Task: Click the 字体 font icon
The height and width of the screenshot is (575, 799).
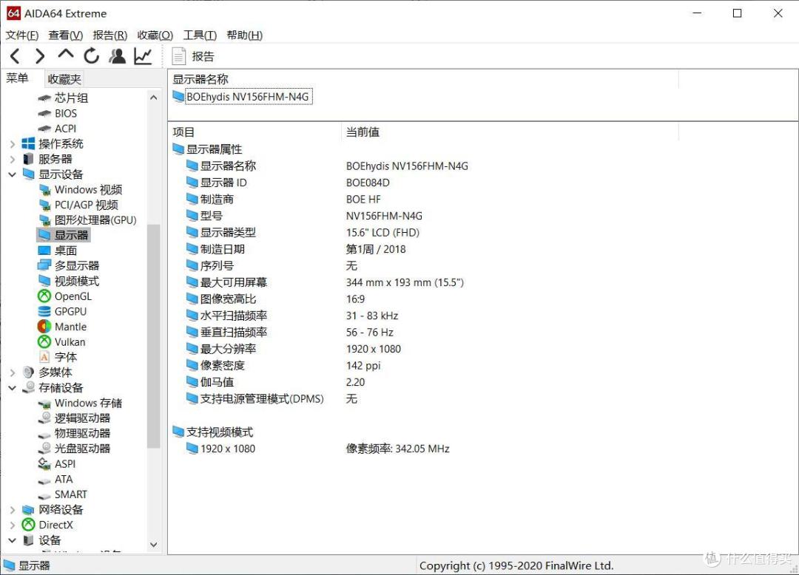Action: pos(44,357)
